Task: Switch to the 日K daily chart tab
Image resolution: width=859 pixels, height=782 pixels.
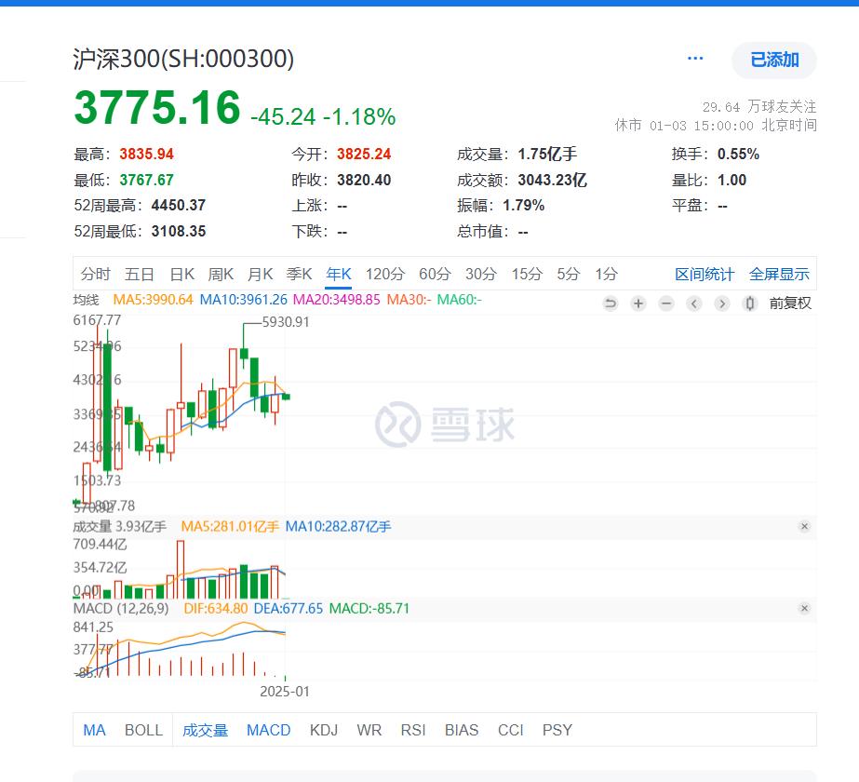Action: (181, 274)
